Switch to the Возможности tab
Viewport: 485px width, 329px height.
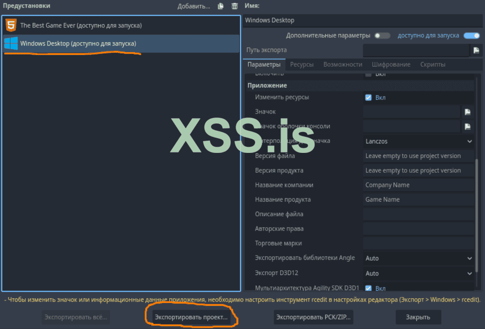click(343, 64)
